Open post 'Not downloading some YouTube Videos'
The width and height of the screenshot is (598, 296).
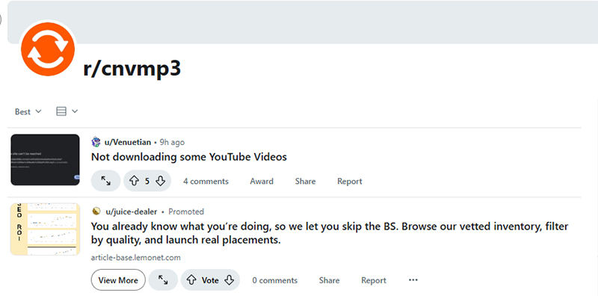pyautogui.click(x=189, y=157)
